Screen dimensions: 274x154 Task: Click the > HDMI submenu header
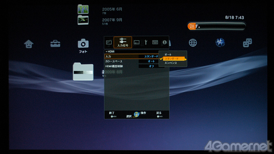[x=110, y=52]
